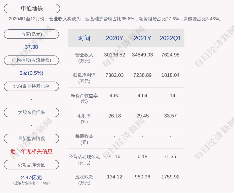This screenshot has height=193, width=234.
Task: Click the 时间 table header
Action: pyautogui.click(x=84, y=38)
